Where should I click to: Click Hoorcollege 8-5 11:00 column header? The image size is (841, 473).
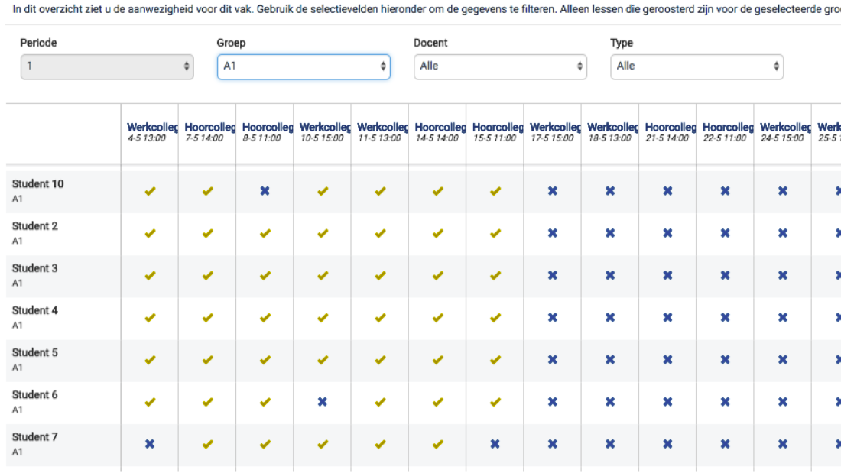click(x=267, y=132)
